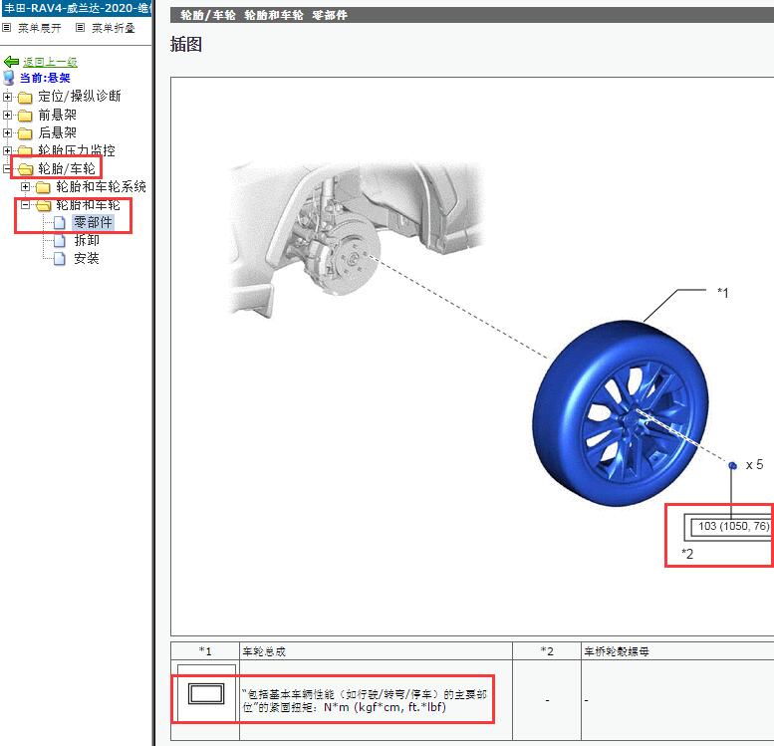The width and height of the screenshot is (774, 746).
Task: Click the 紧固扭矩 N*m legend description
Action: point(365,700)
